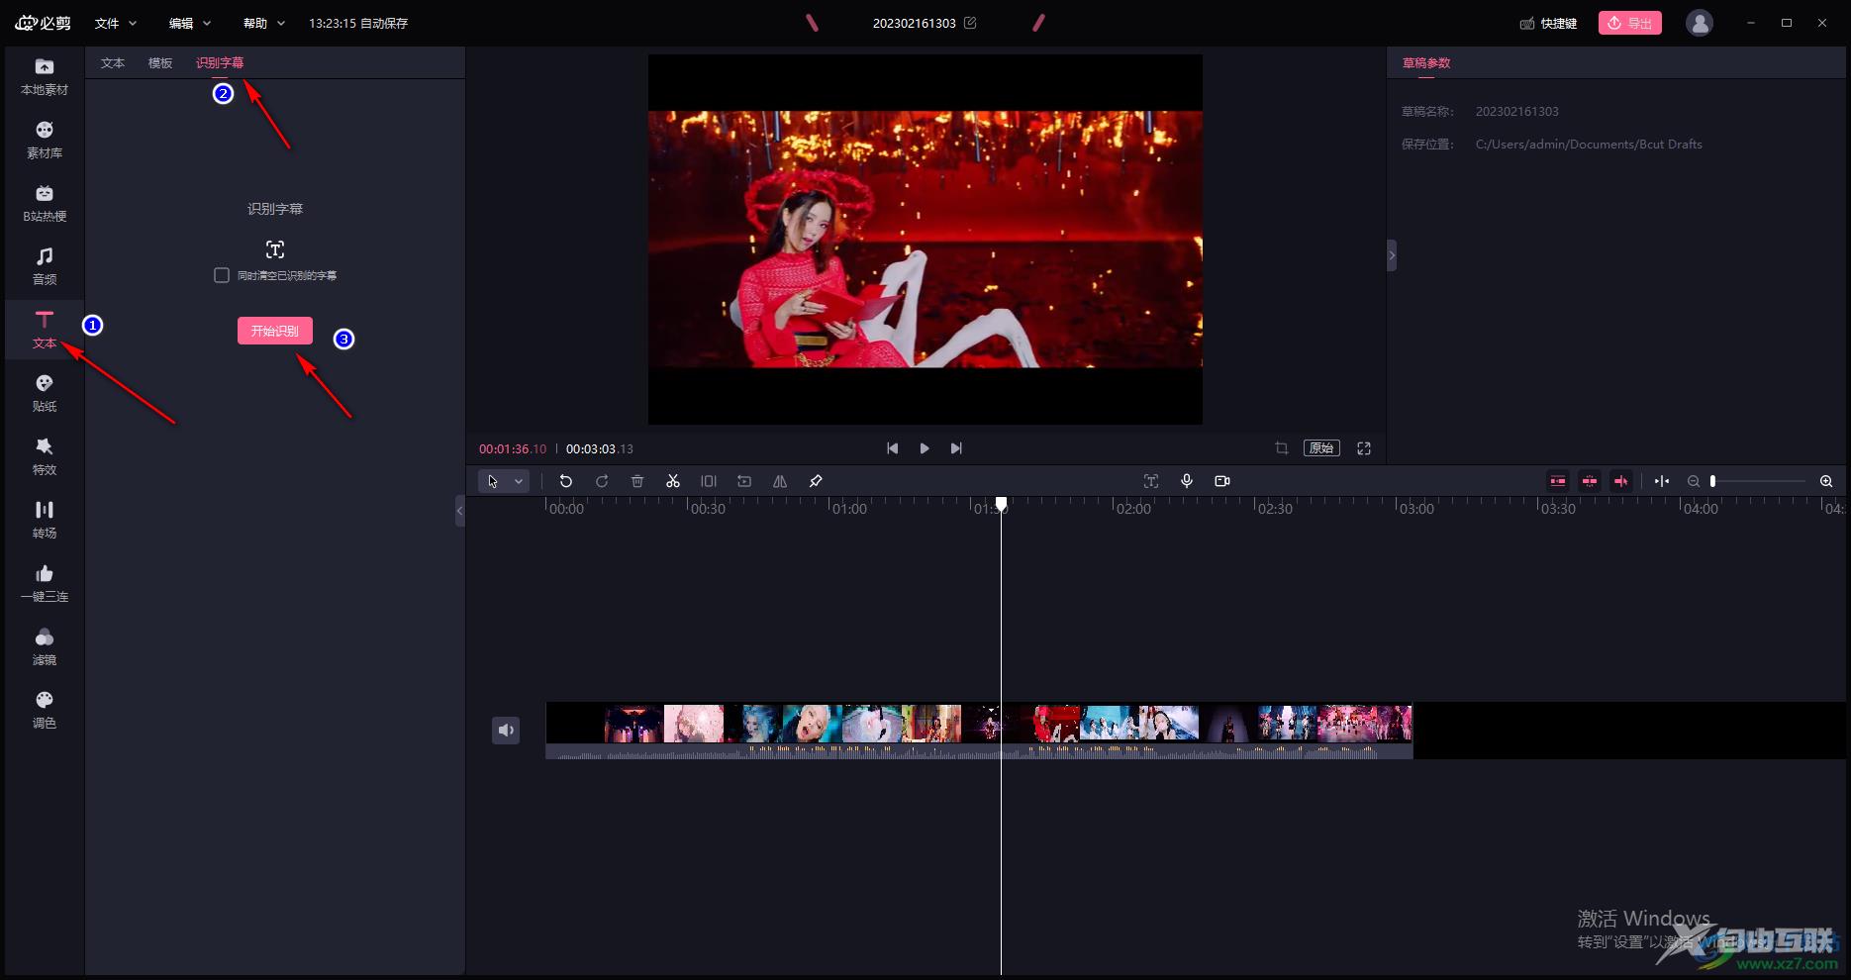Adjust the timeline zoom slider
This screenshot has width=1851, height=980.
[x=1759, y=481]
